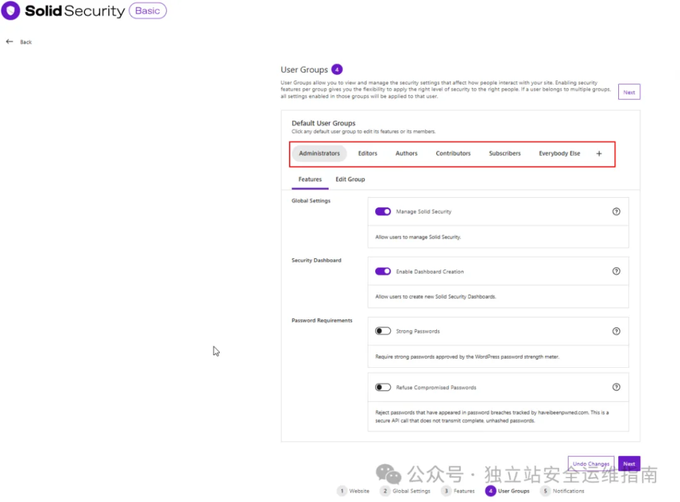Click the bottom purple Next button

pos(629,464)
